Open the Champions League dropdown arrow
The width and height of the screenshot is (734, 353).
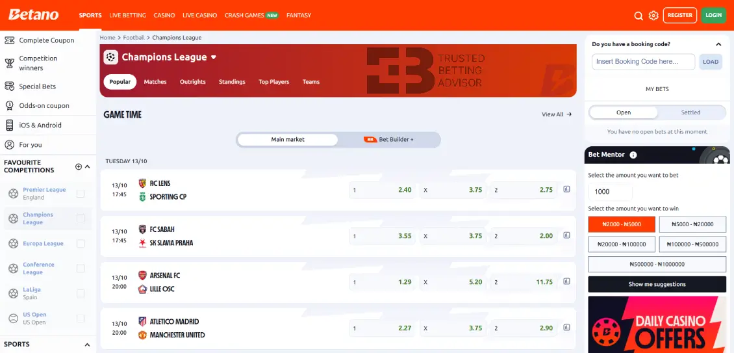point(214,57)
